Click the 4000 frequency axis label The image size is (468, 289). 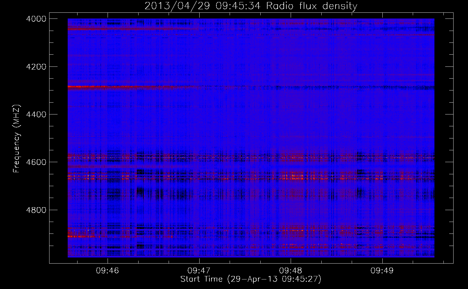[x=36, y=19]
